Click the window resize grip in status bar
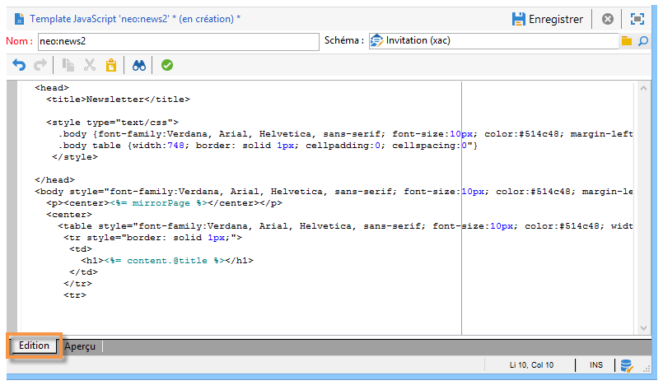This screenshot has height=385, width=663. (x=647, y=369)
